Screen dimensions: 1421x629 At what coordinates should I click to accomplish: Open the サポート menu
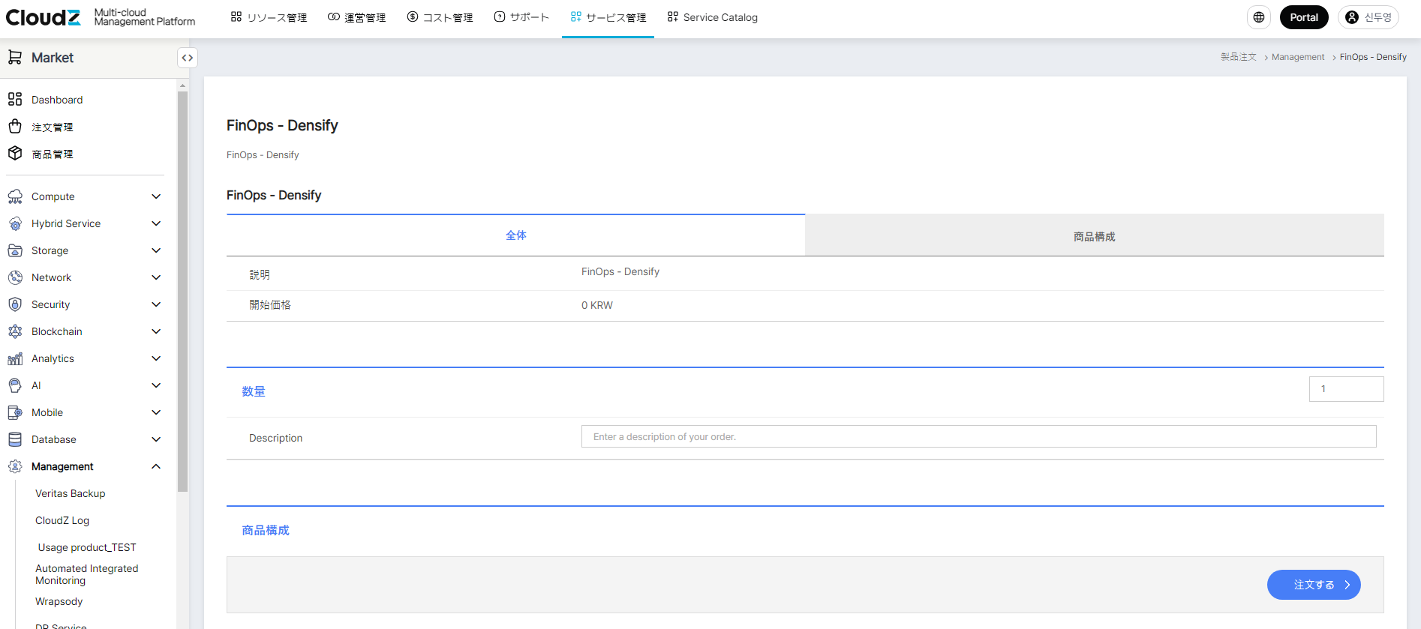[521, 17]
